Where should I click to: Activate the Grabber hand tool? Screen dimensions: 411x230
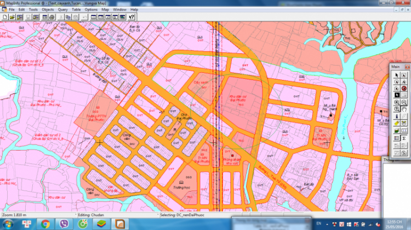404,109
